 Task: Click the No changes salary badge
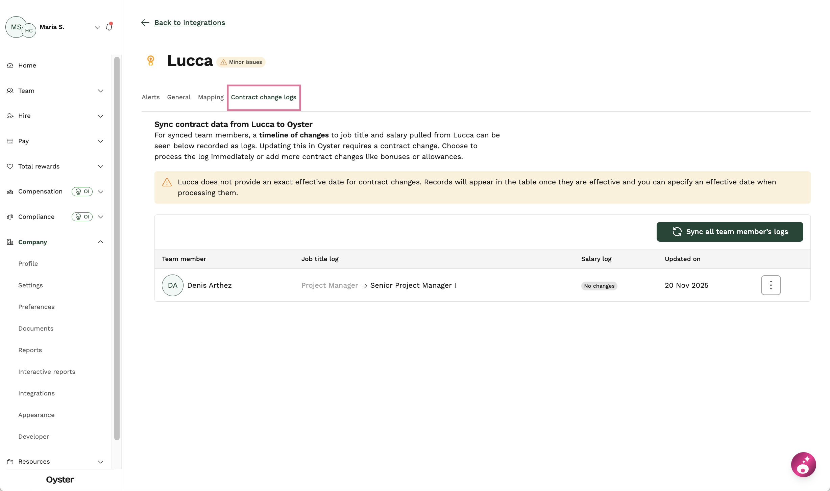[599, 286]
